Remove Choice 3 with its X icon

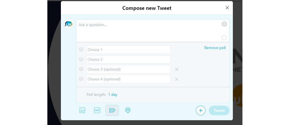177,70
